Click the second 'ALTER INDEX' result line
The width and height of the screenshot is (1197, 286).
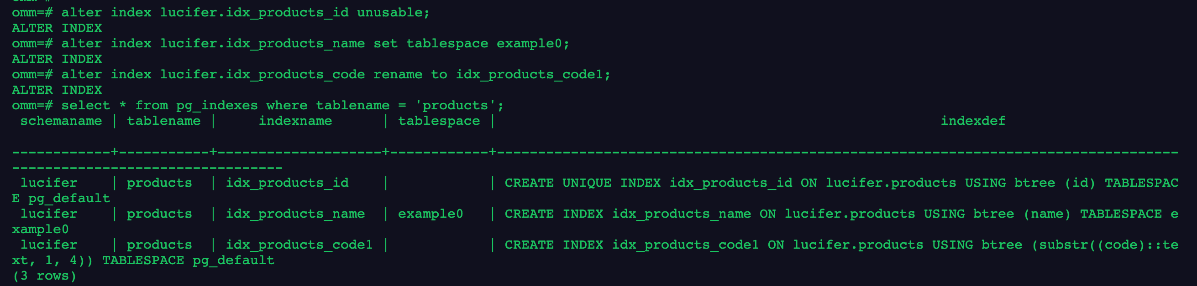[x=57, y=59]
